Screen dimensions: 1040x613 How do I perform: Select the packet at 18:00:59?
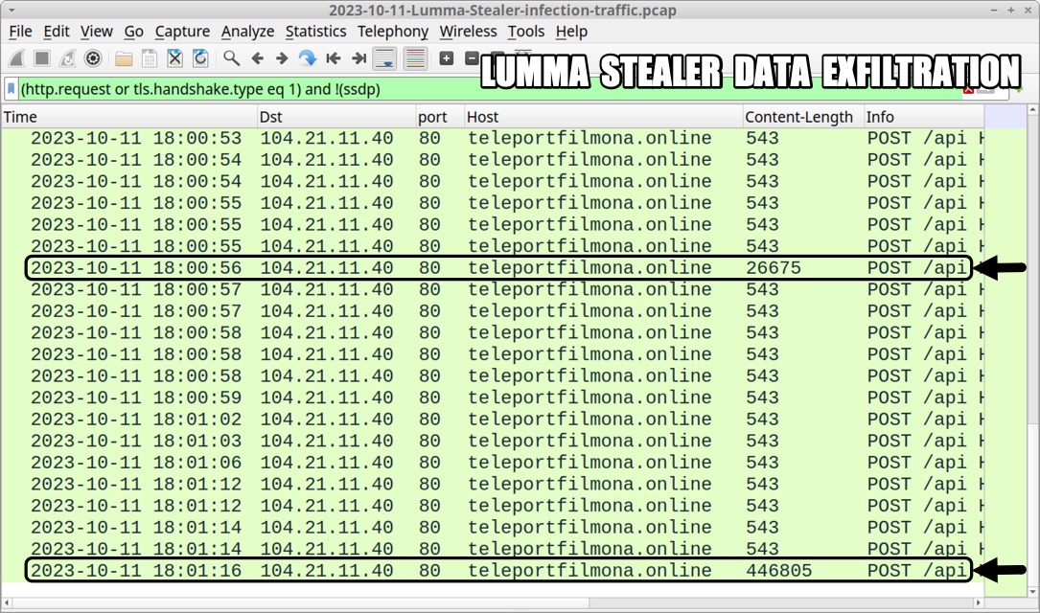[x=493, y=397]
